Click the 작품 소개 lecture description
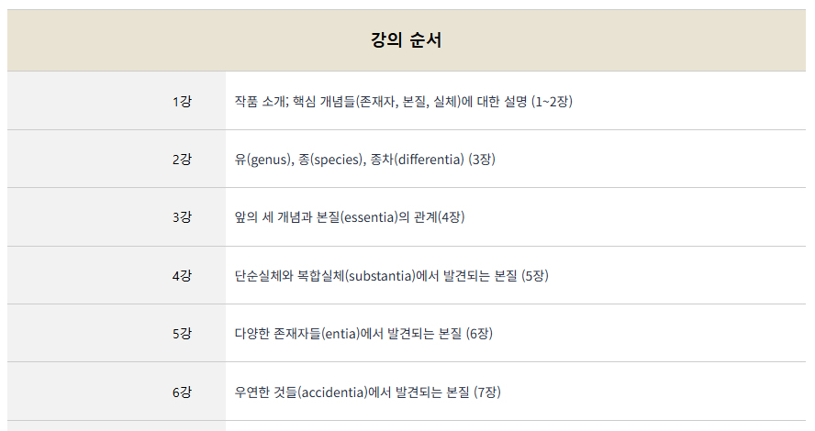This screenshot has height=431, width=815. click(x=404, y=101)
